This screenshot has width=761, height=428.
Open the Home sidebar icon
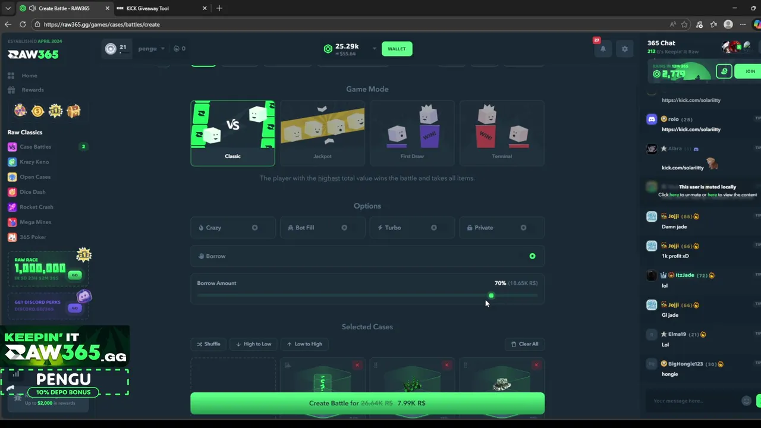point(11,75)
